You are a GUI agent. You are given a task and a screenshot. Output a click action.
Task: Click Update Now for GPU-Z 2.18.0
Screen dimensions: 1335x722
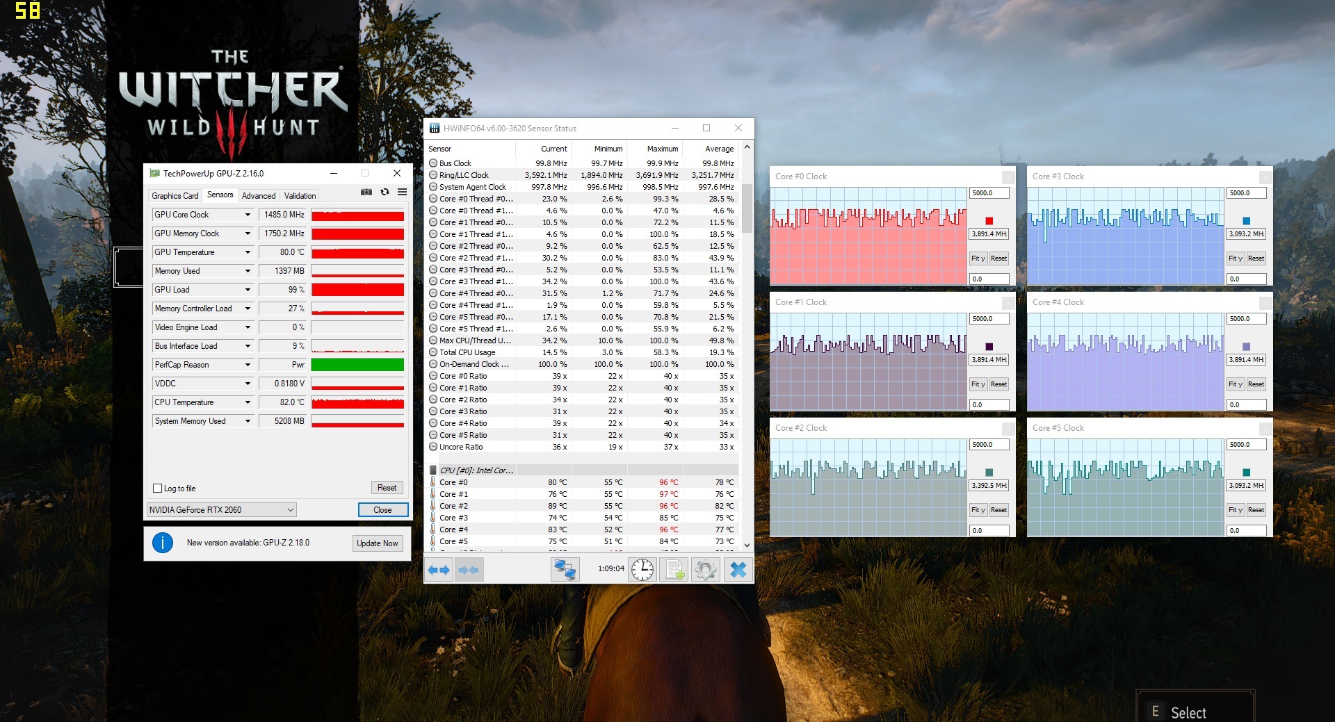pyautogui.click(x=378, y=543)
